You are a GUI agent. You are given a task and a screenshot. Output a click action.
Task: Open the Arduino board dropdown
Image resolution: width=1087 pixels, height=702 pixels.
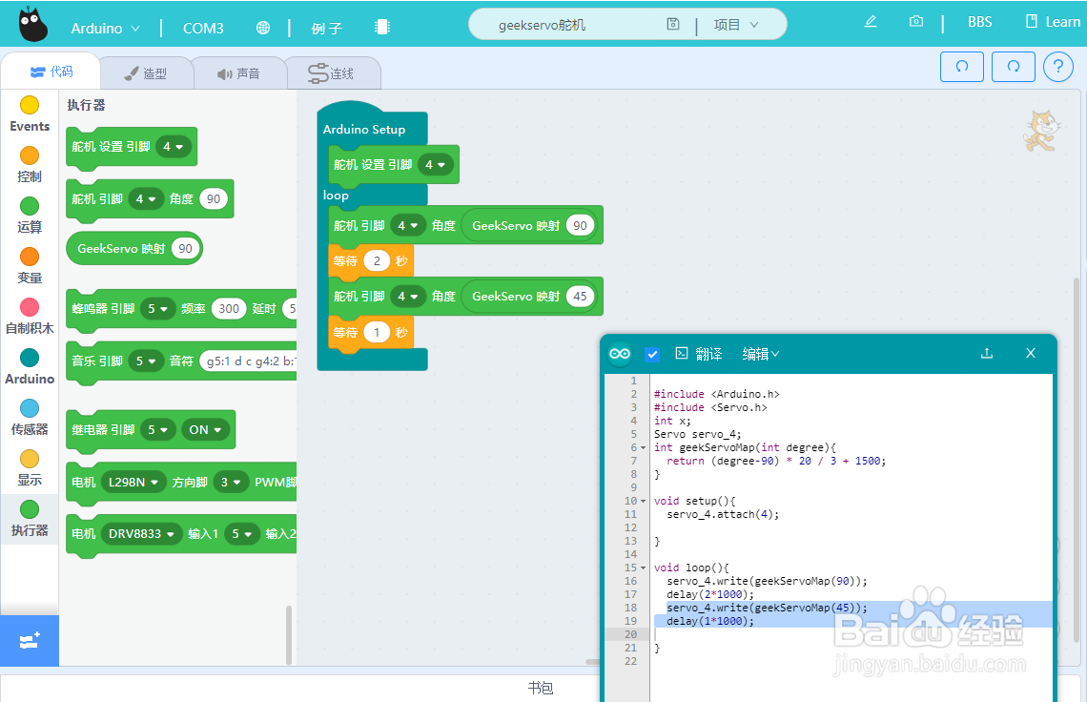pos(106,29)
